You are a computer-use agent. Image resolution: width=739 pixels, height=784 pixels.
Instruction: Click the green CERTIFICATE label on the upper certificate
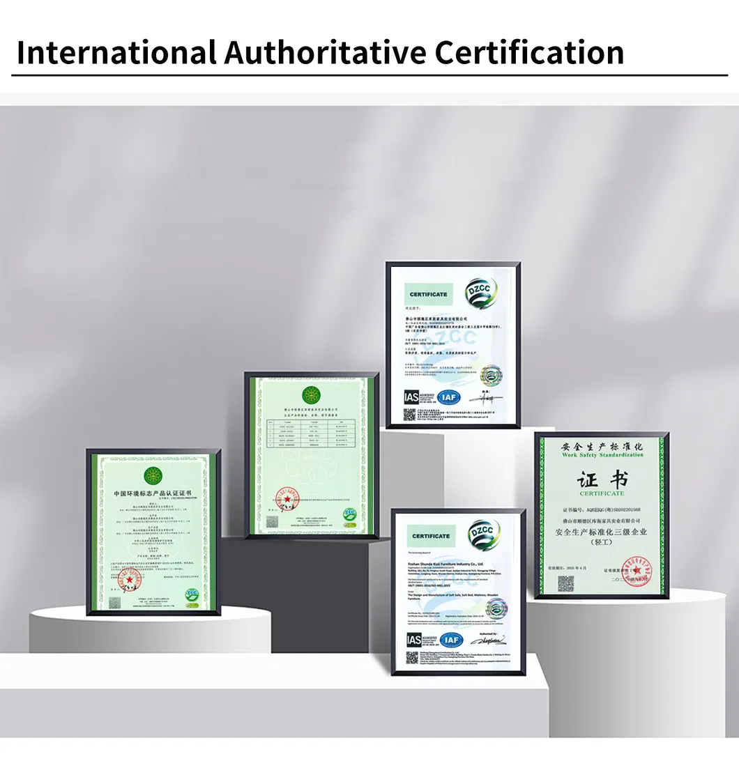[x=428, y=294]
